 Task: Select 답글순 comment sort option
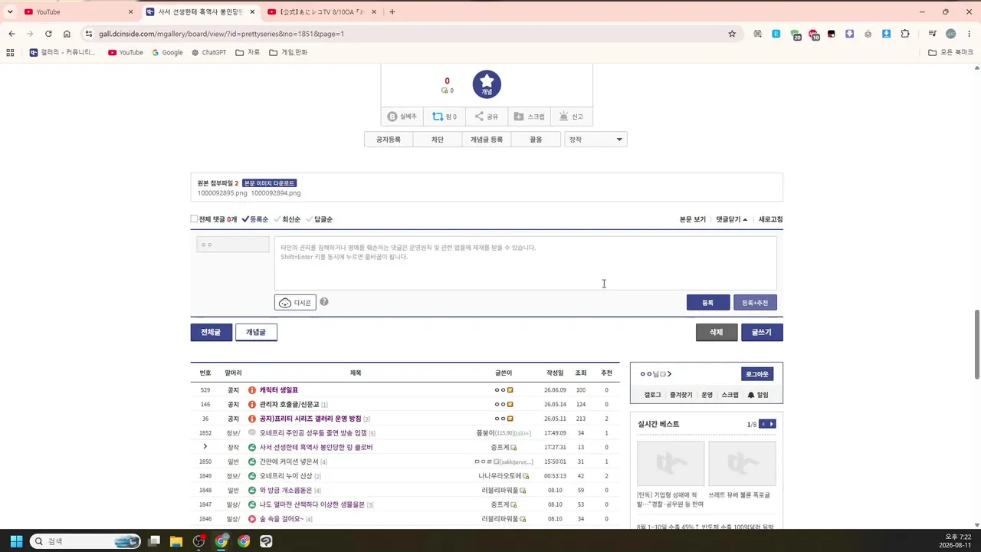[319, 219]
